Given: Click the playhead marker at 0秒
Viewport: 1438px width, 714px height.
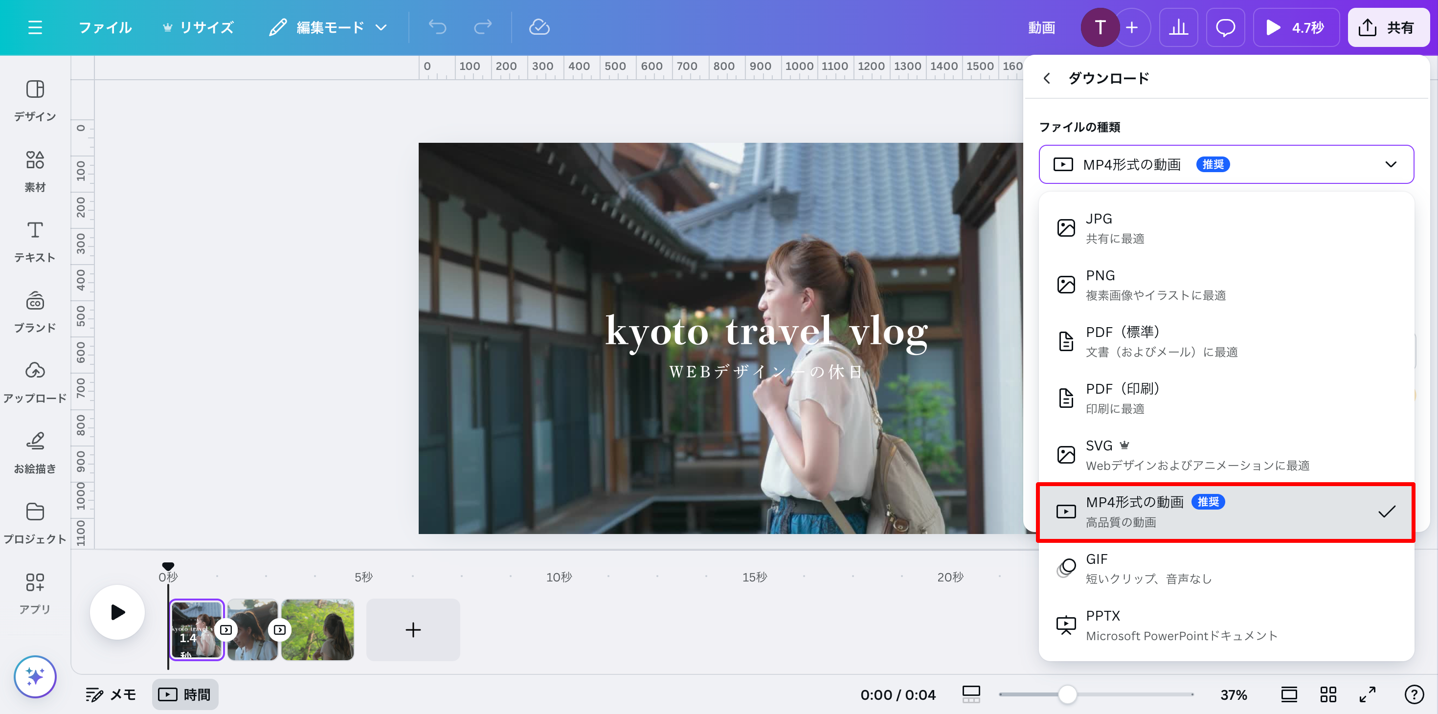Looking at the screenshot, I should (168, 566).
